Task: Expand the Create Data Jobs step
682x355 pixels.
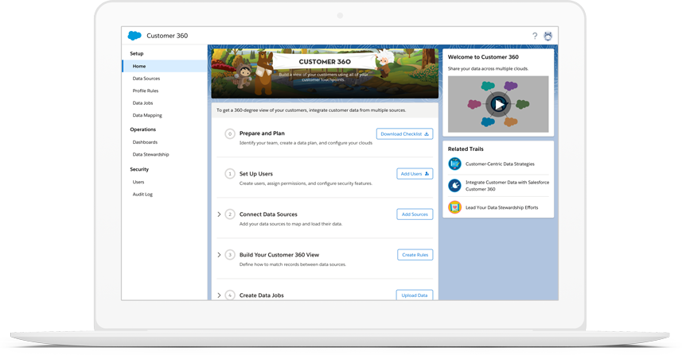Action: (x=219, y=295)
